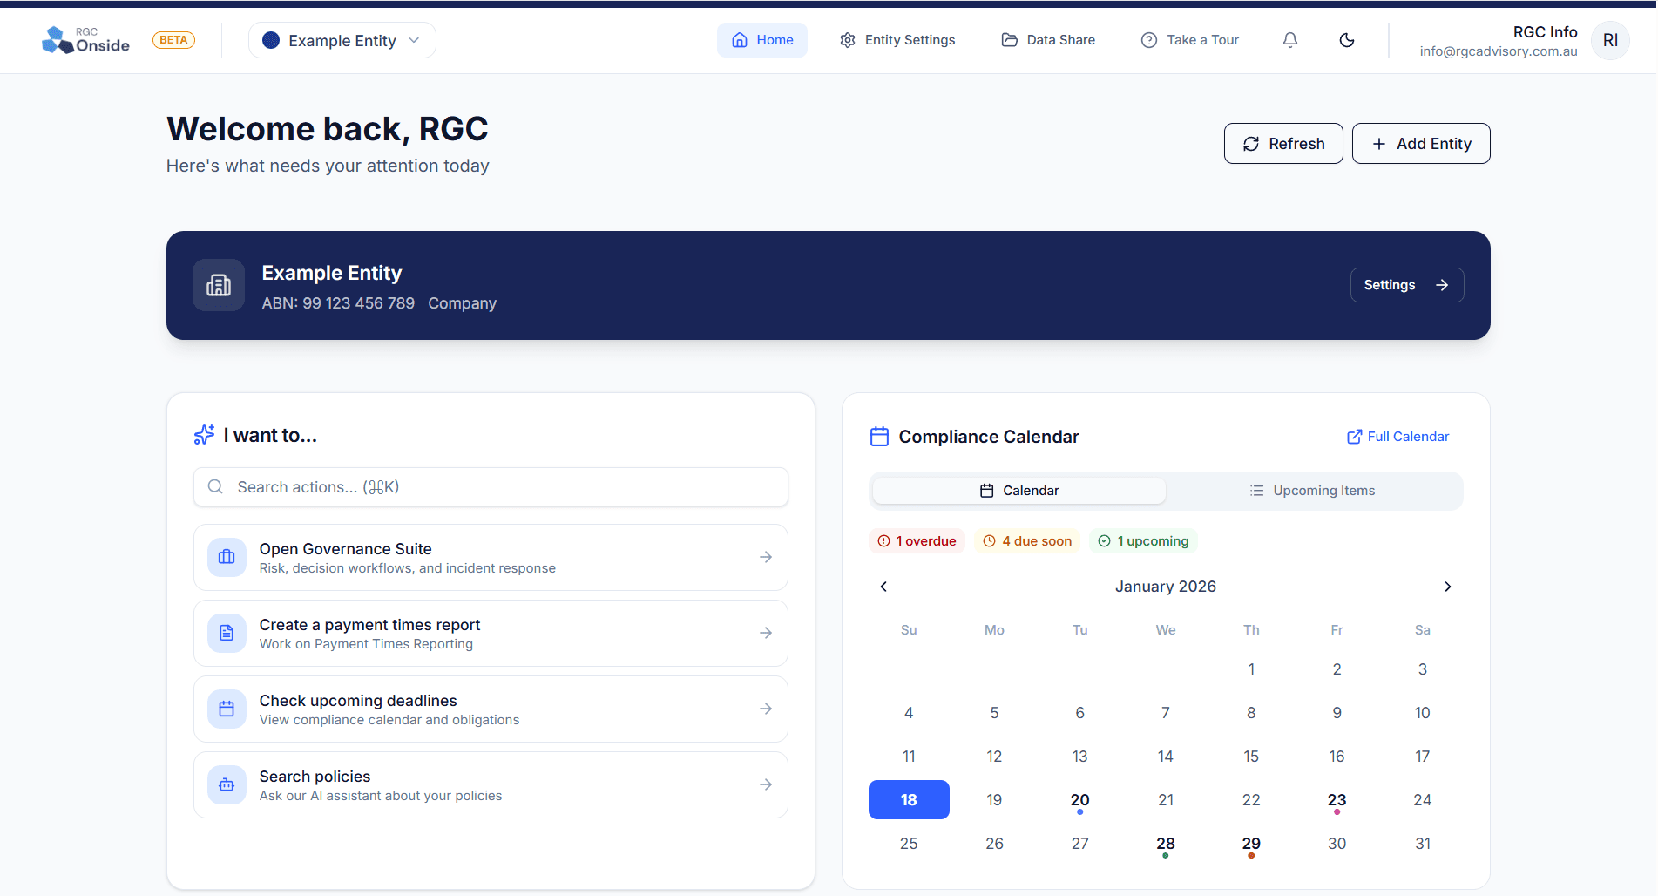The height and width of the screenshot is (896, 1658).
Task: Click the sparkle icon beside I want to
Action: tap(204, 435)
